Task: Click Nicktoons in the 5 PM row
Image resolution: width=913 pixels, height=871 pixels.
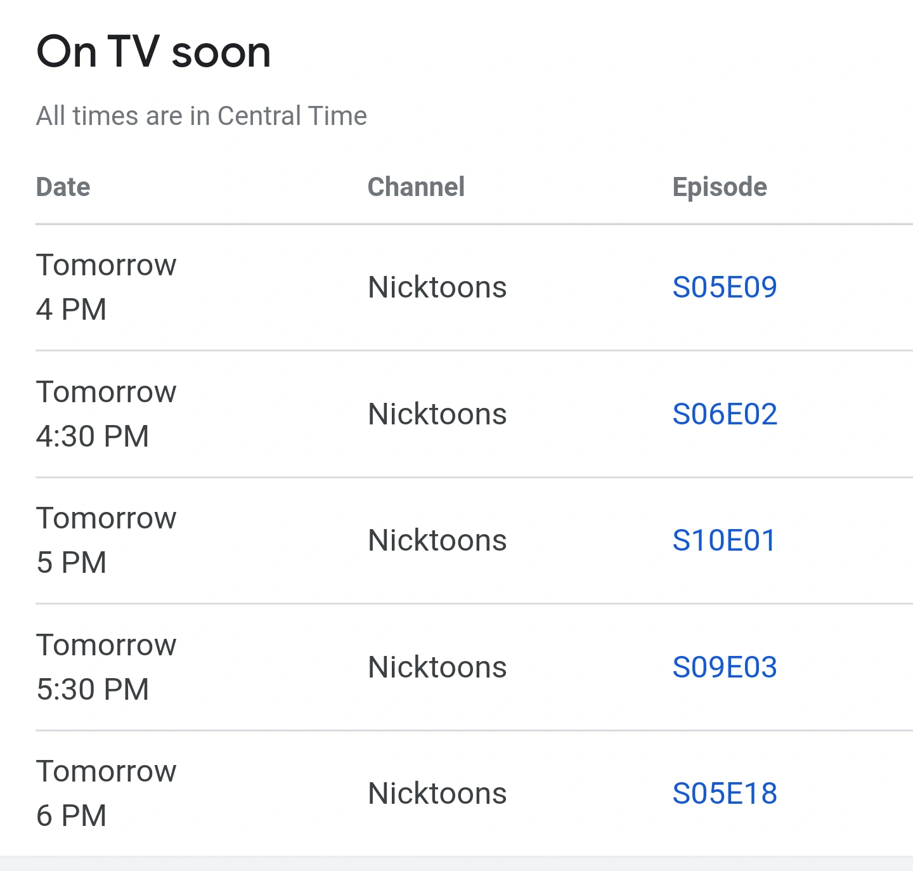Action: 437,540
